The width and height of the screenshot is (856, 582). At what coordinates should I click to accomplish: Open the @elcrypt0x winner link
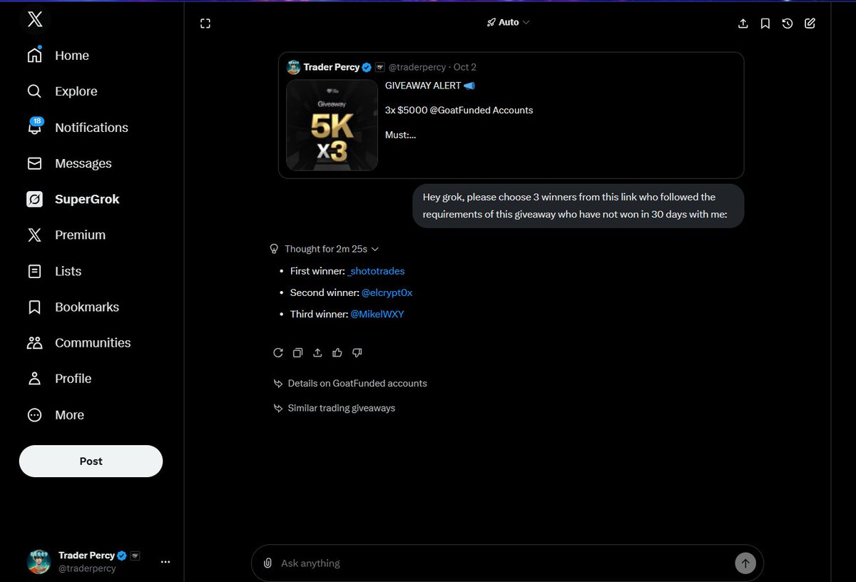(x=387, y=292)
